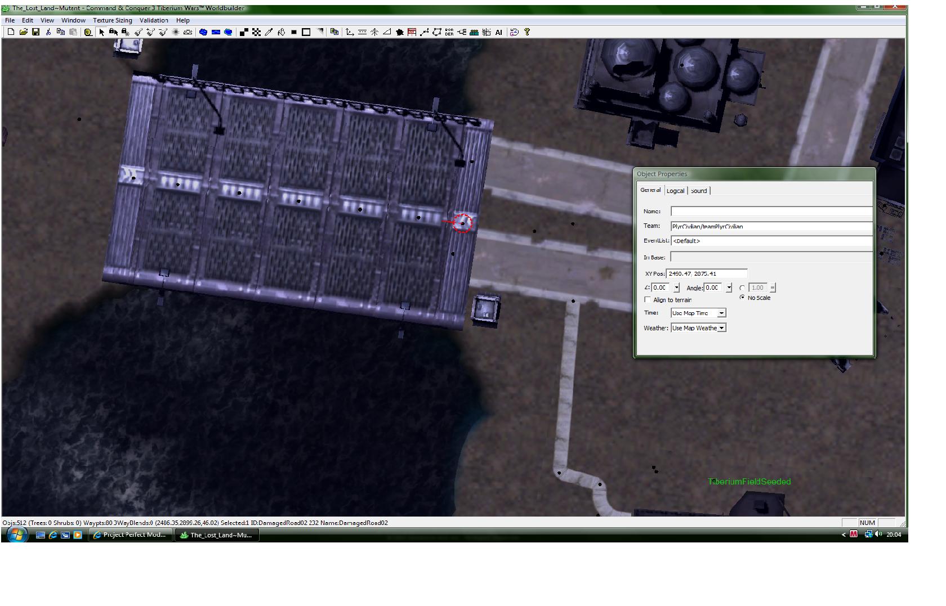Select the custom scale radio button
946x606 pixels.
(742, 288)
